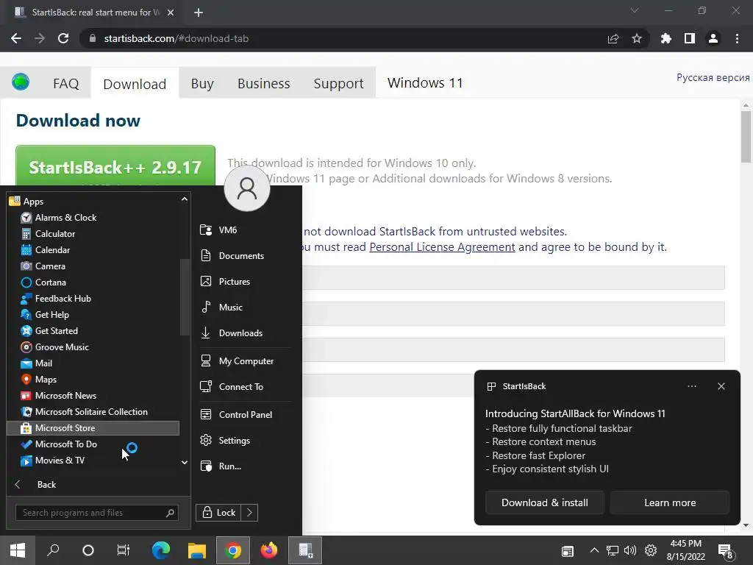Select the Download tab

click(x=135, y=84)
